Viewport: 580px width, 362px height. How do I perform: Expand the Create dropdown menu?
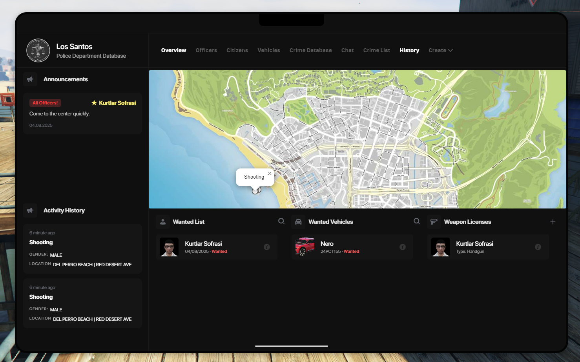(x=440, y=50)
